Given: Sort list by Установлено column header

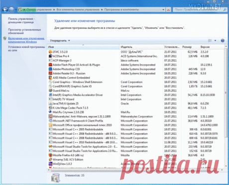Looking at the screenshot, I should click(172, 47).
